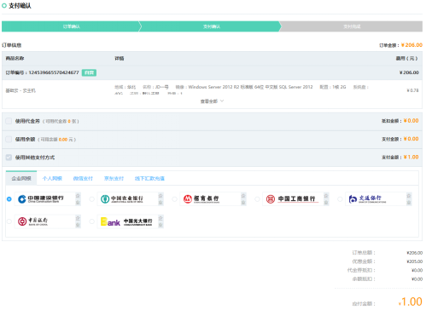Click the 订单确认 progress step
This screenshot has width=426, height=310.
pyautogui.click(x=71, y=26)
